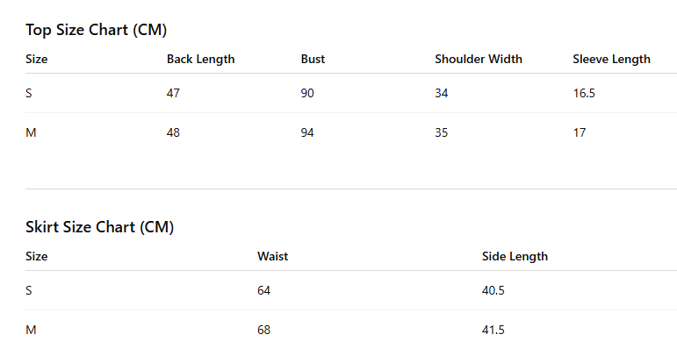Click the bust value 90
Screen dimensions: 677x363
307,93
